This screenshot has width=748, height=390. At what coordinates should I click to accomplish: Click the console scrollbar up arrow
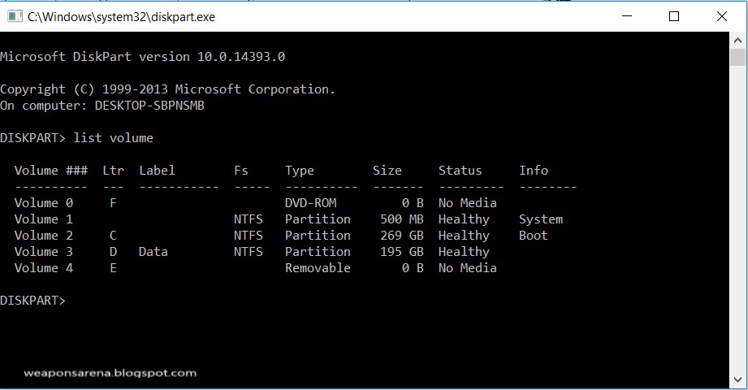click(x=737, y=40)
